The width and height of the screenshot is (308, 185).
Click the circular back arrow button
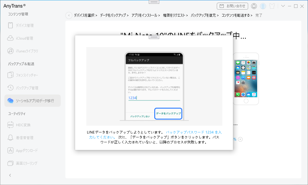tap(69, 15)
